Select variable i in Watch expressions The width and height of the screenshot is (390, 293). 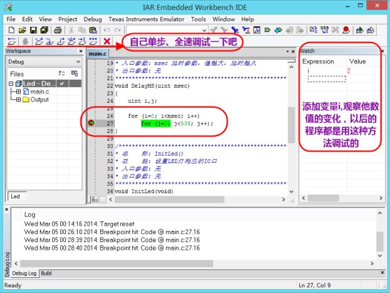click(x=308, y=71)
